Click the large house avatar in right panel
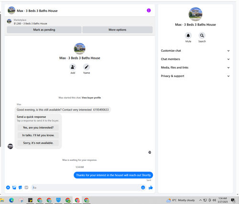 pyautogui.click(x=196, y=14)
